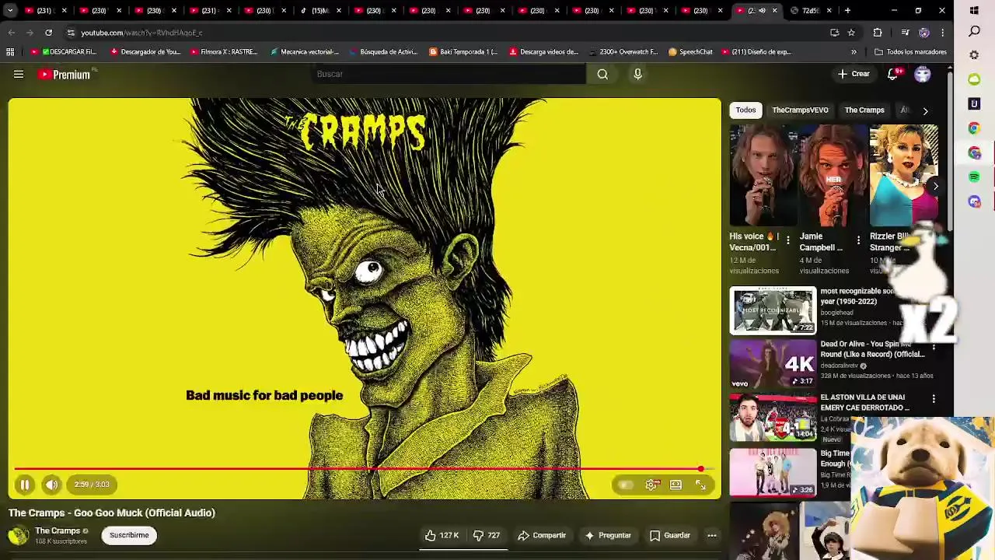Open more actions ellipsis below video

coord(711,535)
